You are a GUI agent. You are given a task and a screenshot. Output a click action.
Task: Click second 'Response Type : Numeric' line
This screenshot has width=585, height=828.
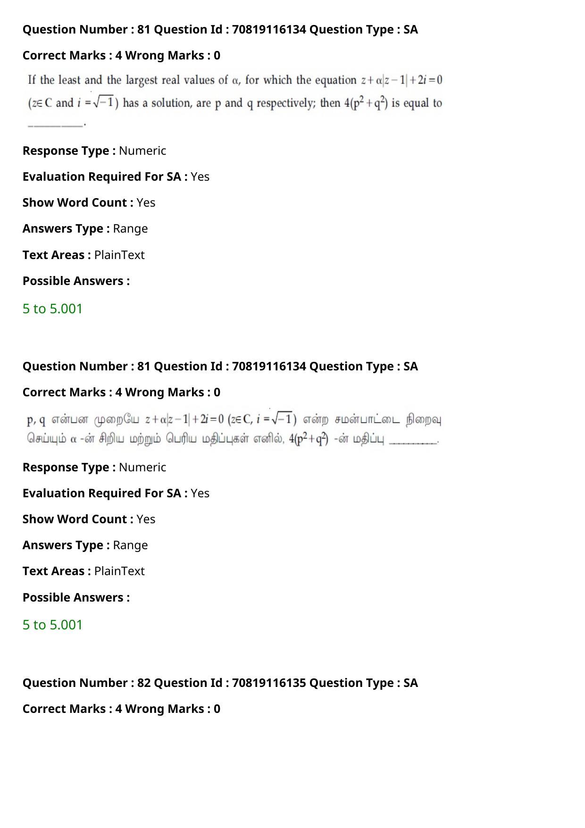(94, 467)
